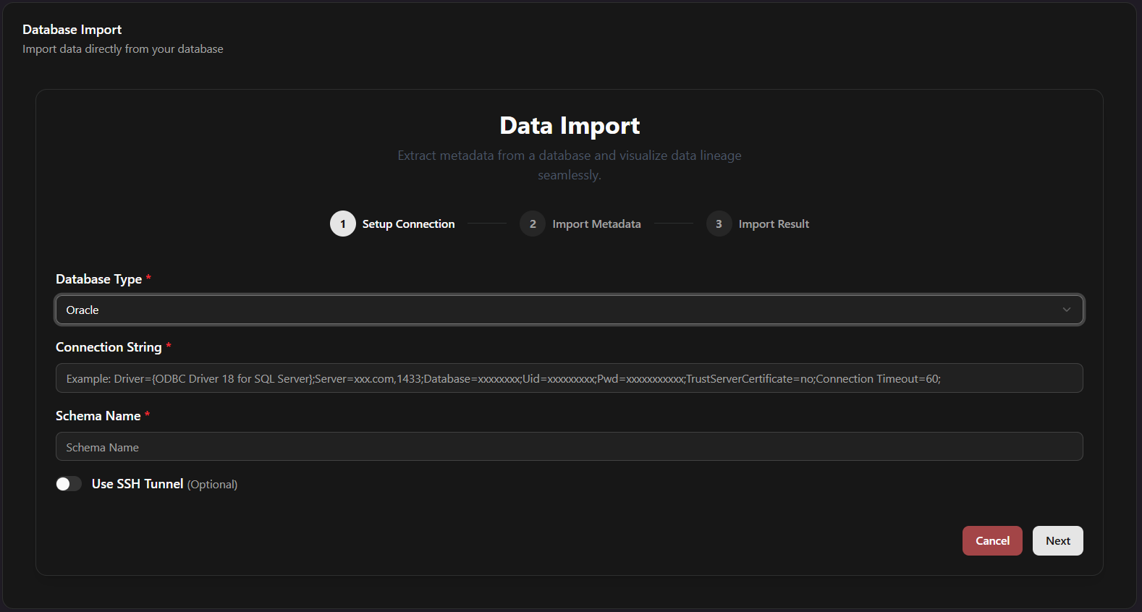Select step 2 circle for Import Metadata

[x=533, y=224]
